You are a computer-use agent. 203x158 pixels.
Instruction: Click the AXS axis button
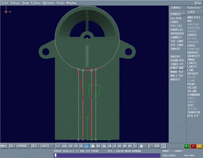click(65, 146)
